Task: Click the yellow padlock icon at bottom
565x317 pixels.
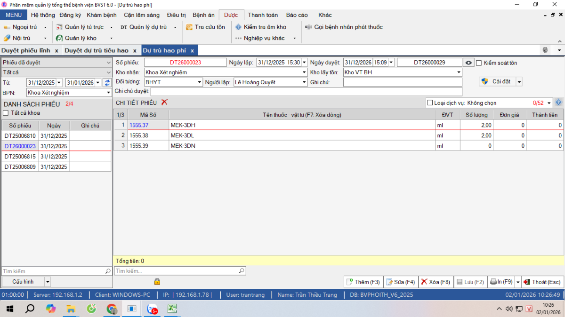Action: (x=157, y=281)
